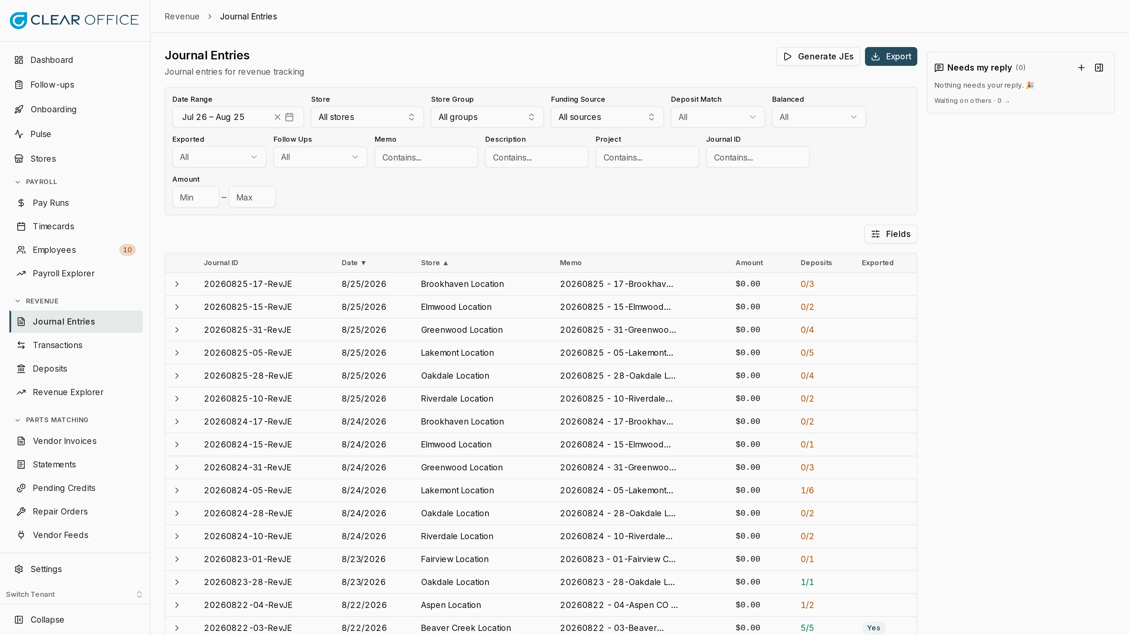Open the Exported filter dropdown
This screenshot has height=635, width=1129.
219,157
